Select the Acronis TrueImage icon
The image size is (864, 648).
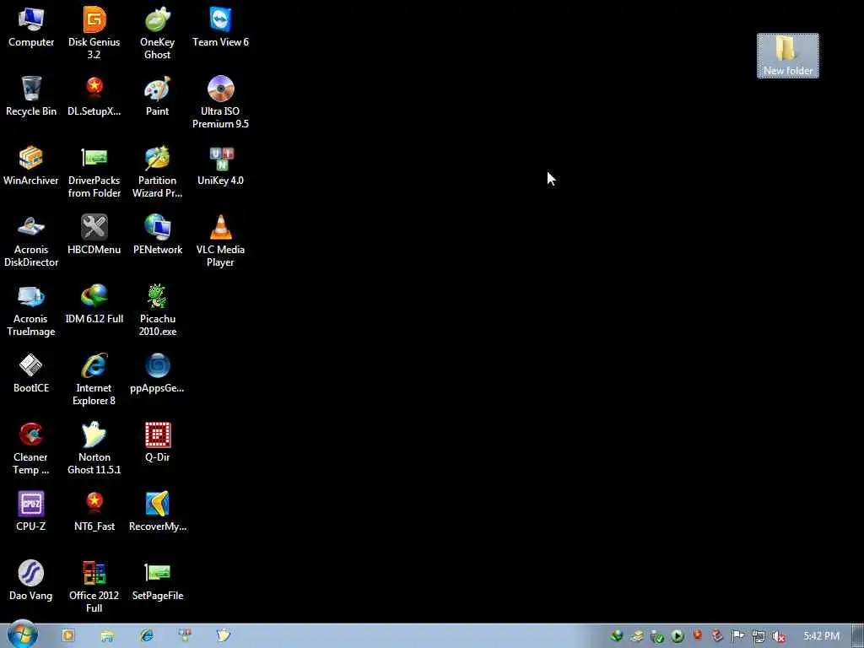click(x=31, y=310)
